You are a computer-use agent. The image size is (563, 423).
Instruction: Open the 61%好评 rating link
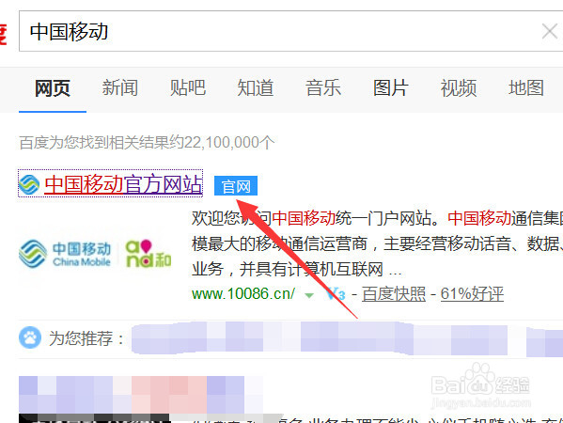(x=472, y=293)
